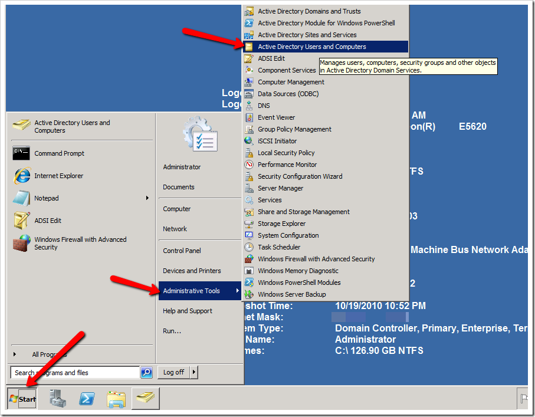The height and width of the screenshot is (417, 535).
Task: Click the ADSI Edit icon in Administrative Tools
Action: pyautogui.click(x=249, y=58)
